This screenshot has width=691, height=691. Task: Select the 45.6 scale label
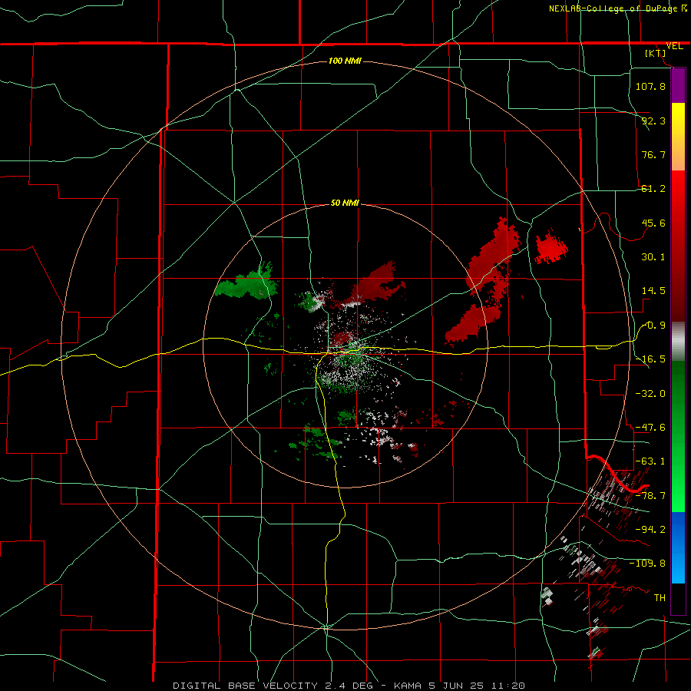coord(653,223)
